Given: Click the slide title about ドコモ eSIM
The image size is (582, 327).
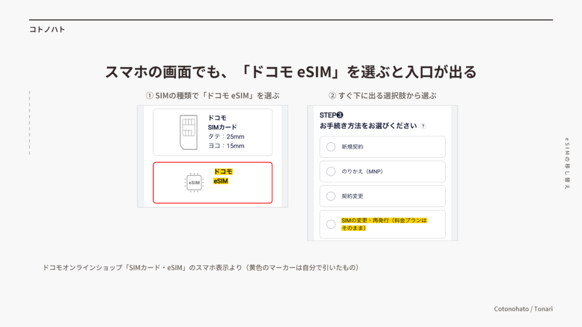Looking at the screenshot, I should [x=290, y=72].
